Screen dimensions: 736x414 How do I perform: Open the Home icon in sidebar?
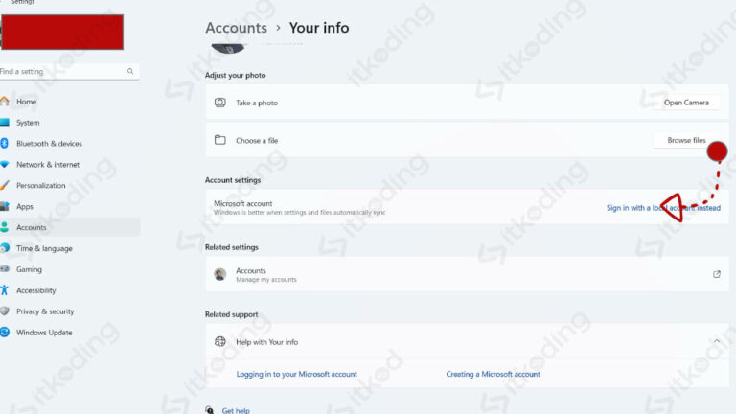pyautogui.click(x=5, y=101)
